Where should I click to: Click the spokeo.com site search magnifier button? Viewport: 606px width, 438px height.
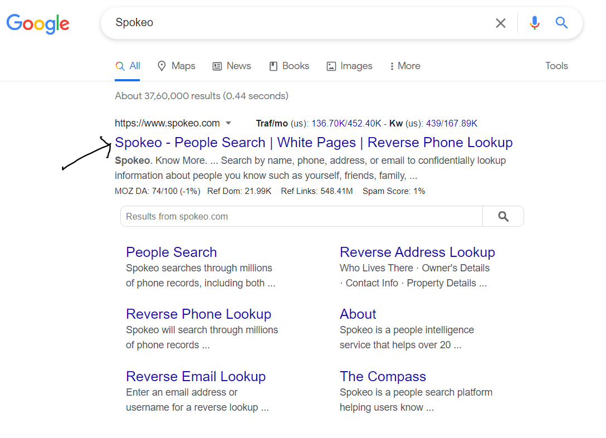tap(503, 217)
